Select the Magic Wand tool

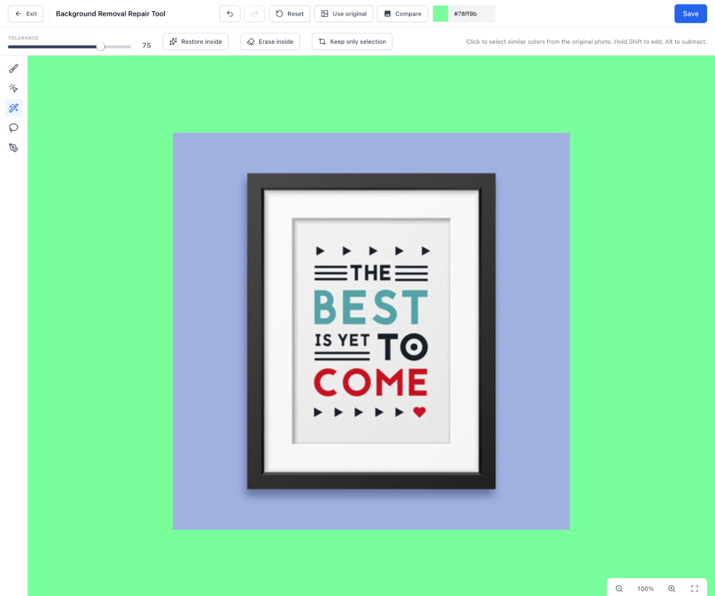click(14, 109)
